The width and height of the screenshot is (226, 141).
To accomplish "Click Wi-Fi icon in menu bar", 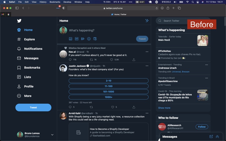I will (x=187, y=2).
